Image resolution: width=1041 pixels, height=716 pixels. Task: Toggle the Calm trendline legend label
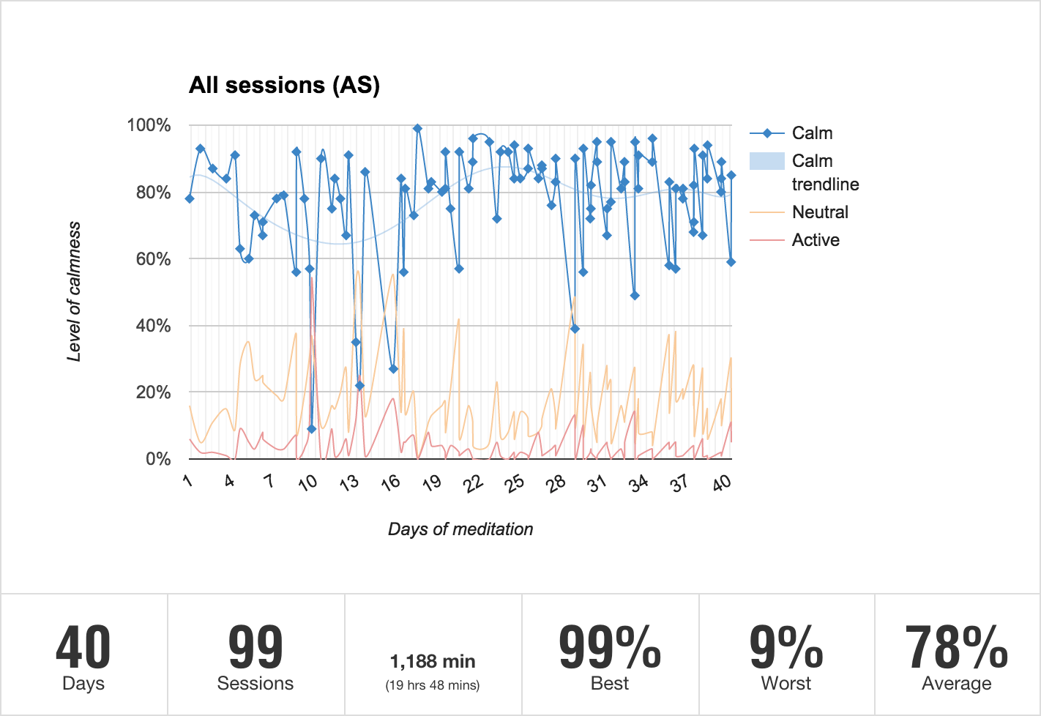825,173
